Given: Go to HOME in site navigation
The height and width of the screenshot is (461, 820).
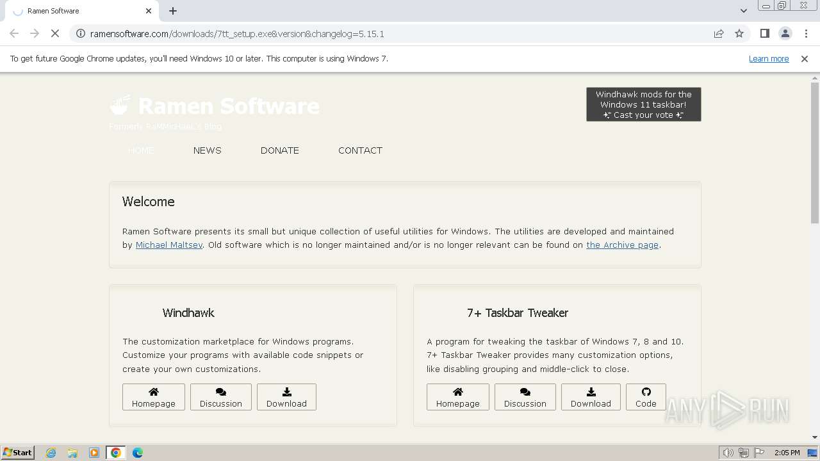Looking at the screenshot, I should [x=141, y=150].
